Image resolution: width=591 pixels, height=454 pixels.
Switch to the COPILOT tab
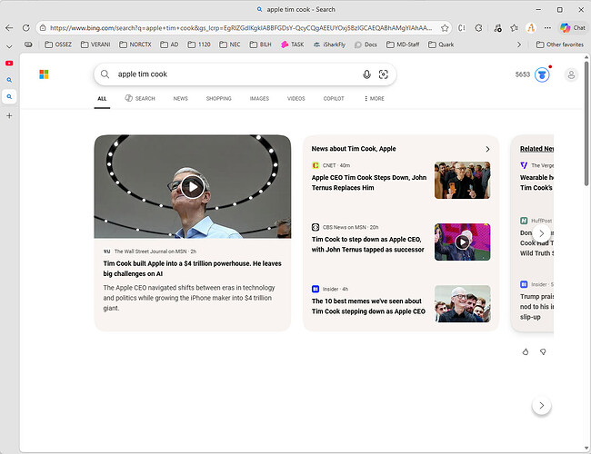pos(334,99)
